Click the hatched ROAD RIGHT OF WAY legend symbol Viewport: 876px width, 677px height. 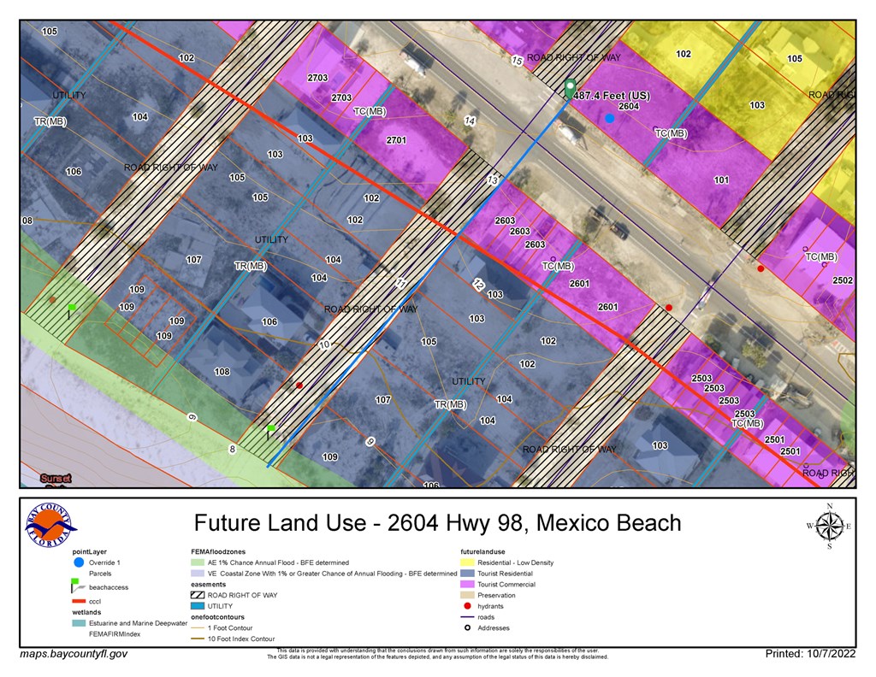197,595
